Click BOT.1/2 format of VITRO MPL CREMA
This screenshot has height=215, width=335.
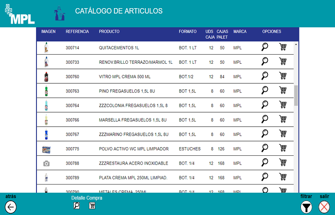186,77
